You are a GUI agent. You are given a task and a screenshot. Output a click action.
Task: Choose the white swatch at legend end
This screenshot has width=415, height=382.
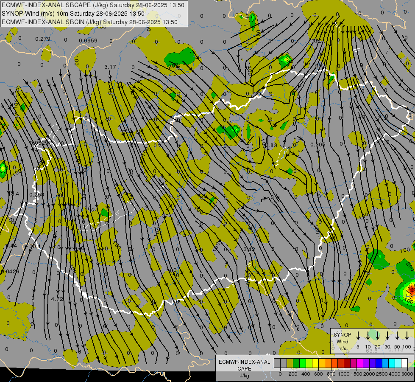tap(405, 363)
